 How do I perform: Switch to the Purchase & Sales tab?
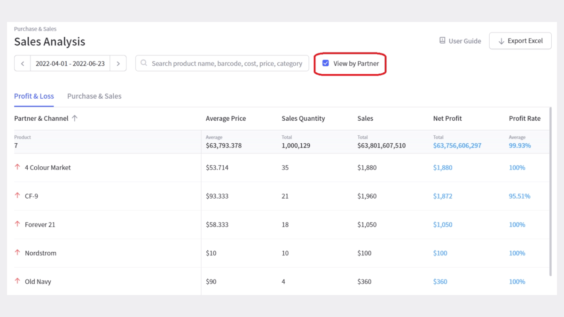pyautogui.click(x=94, y=96)
